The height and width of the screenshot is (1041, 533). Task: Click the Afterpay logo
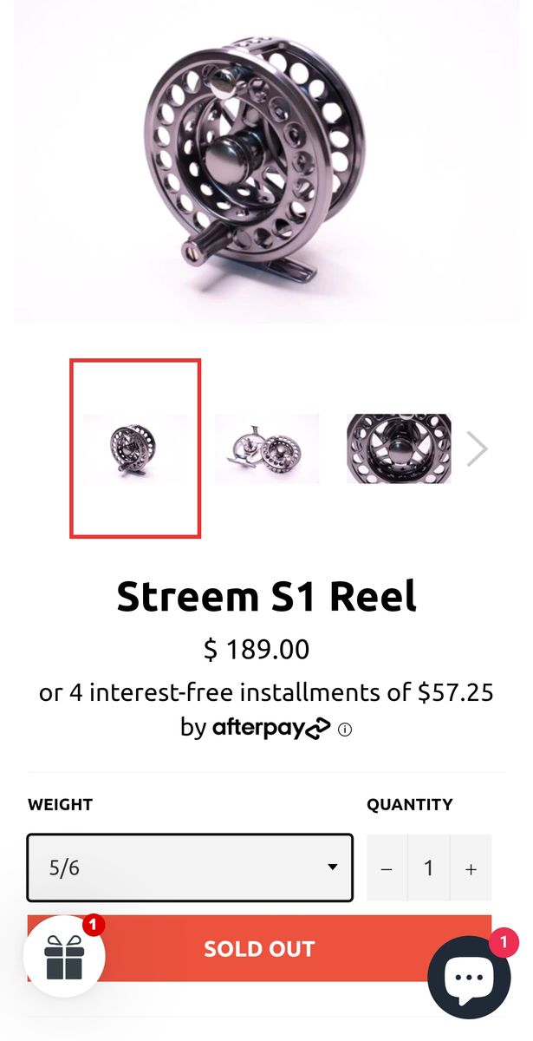(x=271, y=727)
